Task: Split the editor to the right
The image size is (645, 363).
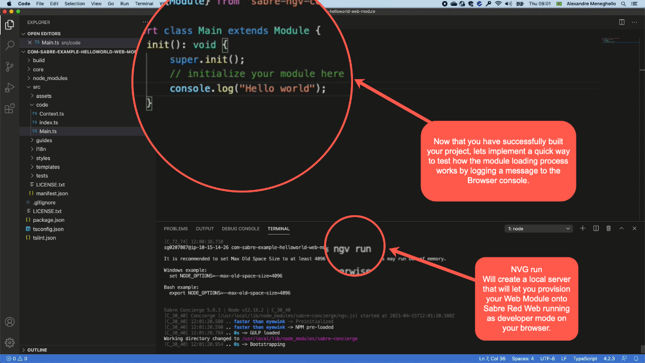Action: click(x=622, y=22)
